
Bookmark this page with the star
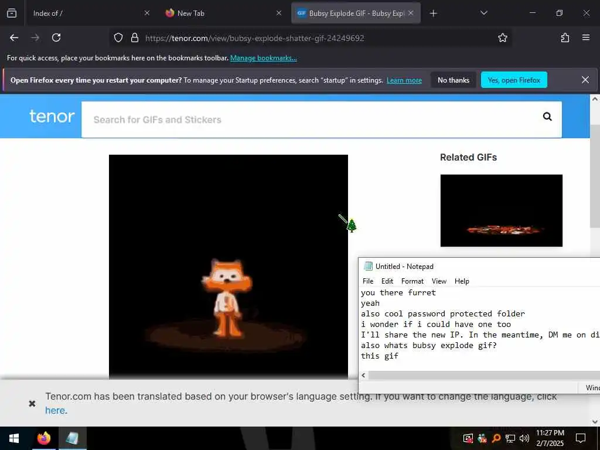(502, 37)
